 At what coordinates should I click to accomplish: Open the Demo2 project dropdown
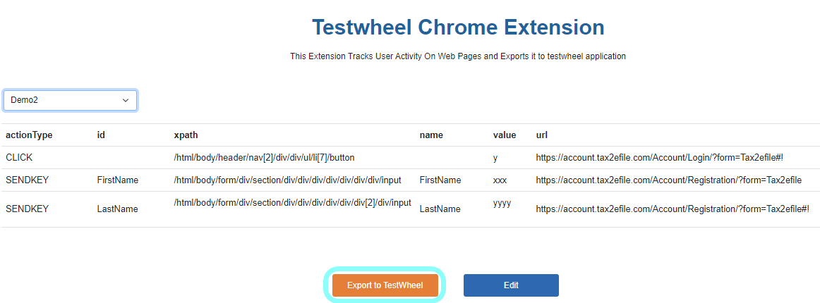[70, 100]
